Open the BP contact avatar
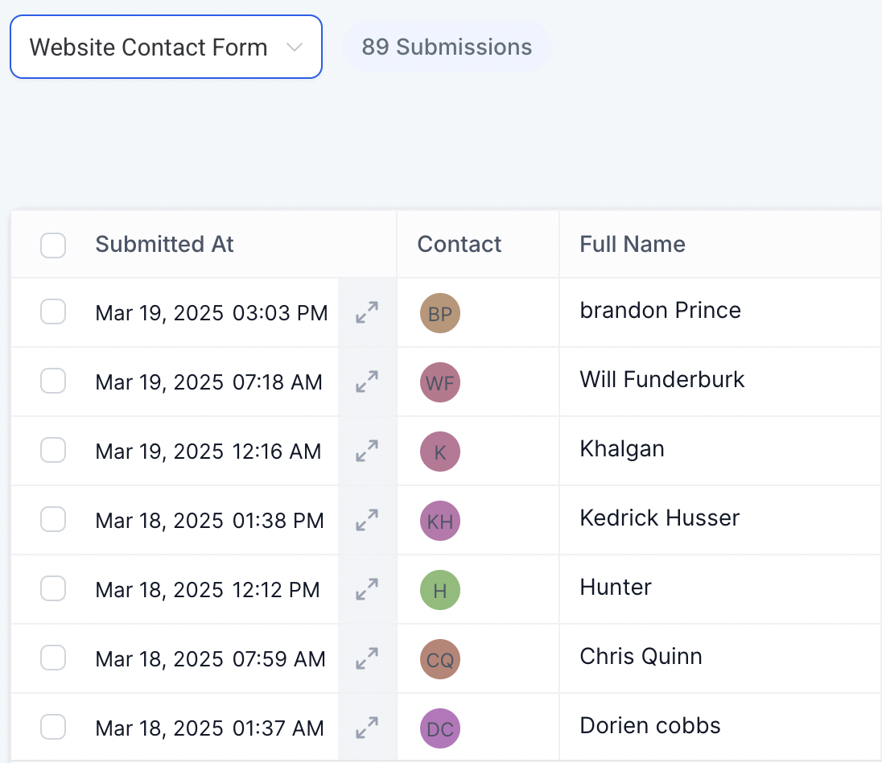This screenshot has height=763, width=882. pyautogui.click(x=440, y=314)
